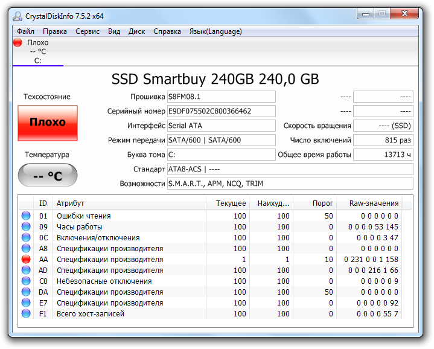
Task: Select the Небезопасные отключения attribute row
Action: (x=211, y=281)
